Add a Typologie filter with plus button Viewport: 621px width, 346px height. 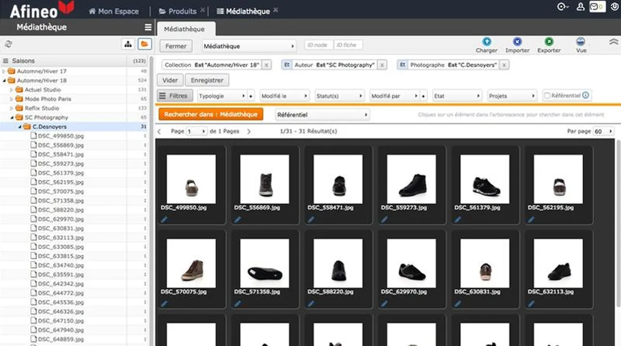251,96
